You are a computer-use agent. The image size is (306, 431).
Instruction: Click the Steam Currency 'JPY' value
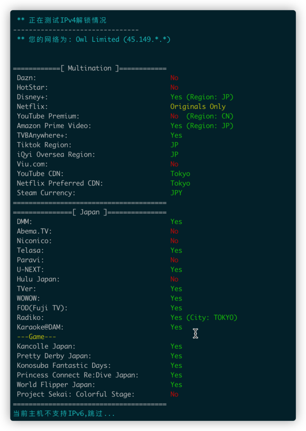coord(176,193)
